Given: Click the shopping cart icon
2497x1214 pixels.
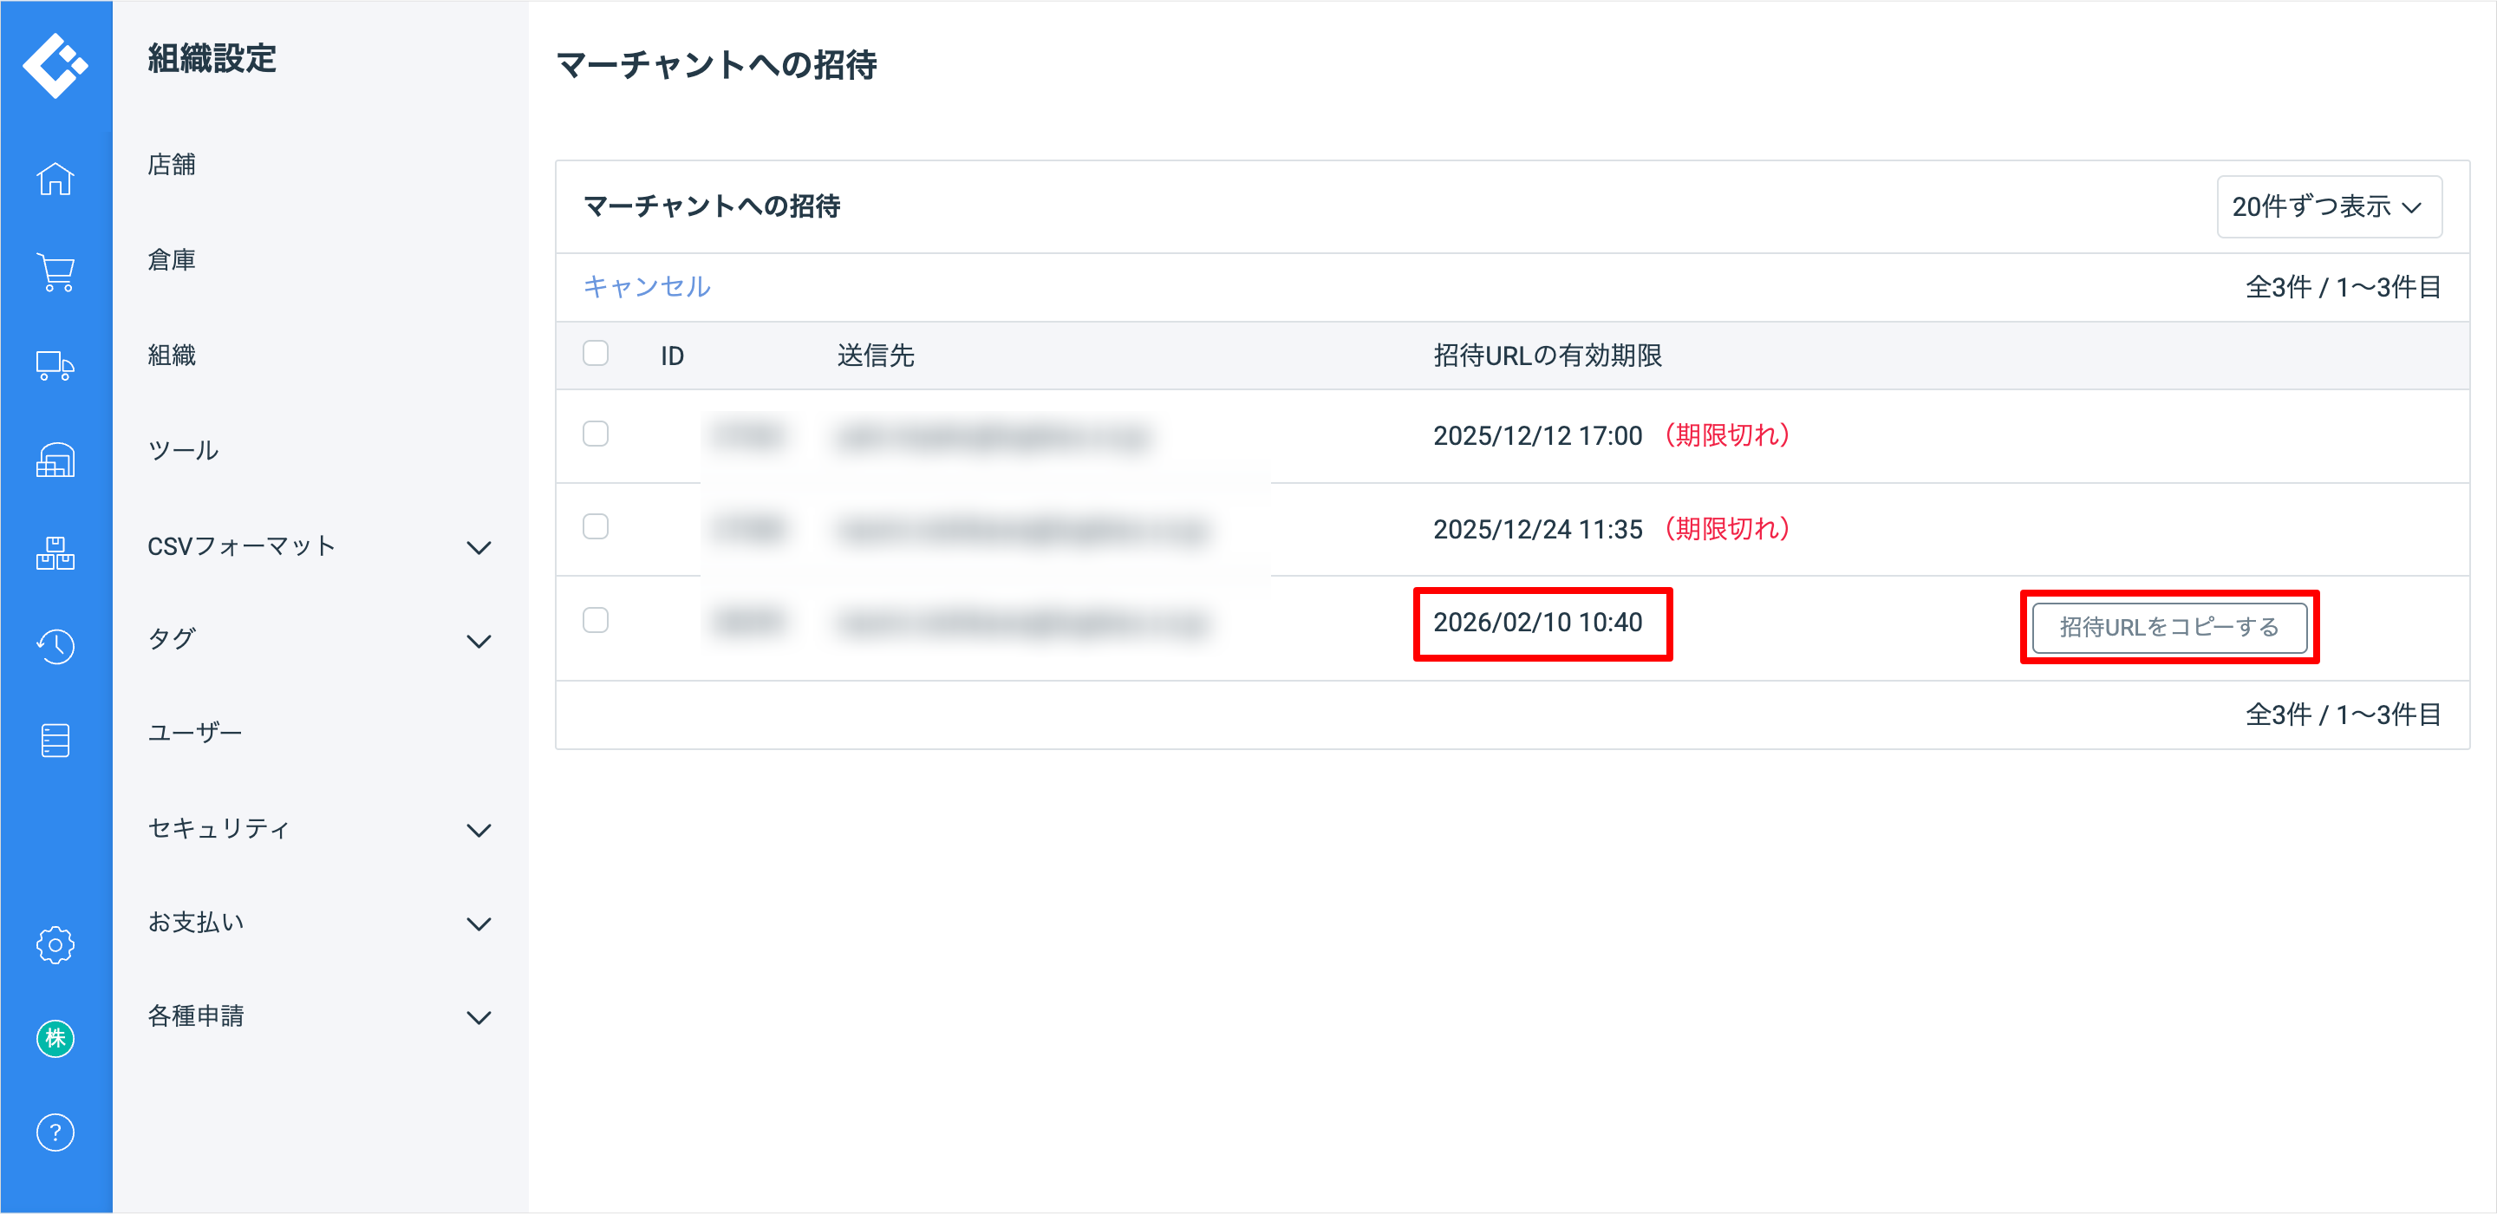Looking at the screenshot, I should click(x=55, y=272).
